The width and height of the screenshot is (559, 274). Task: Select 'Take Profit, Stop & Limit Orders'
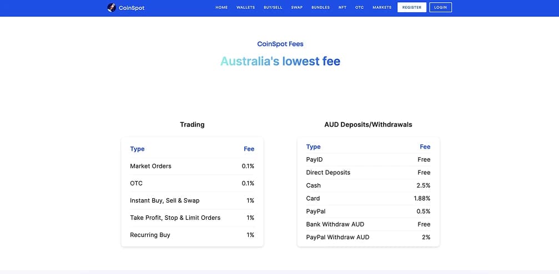(x=175, y=218)
